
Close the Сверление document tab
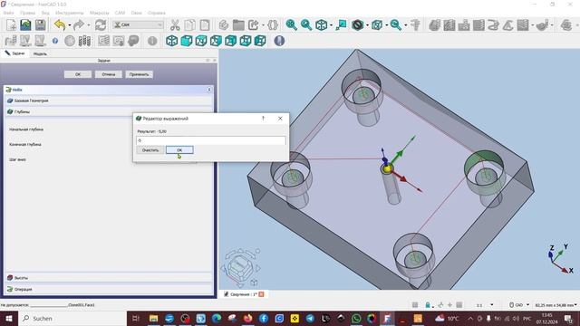pos(261,294)
